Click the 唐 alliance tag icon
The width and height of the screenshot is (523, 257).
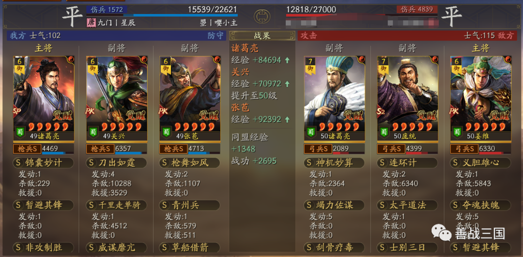91,23
